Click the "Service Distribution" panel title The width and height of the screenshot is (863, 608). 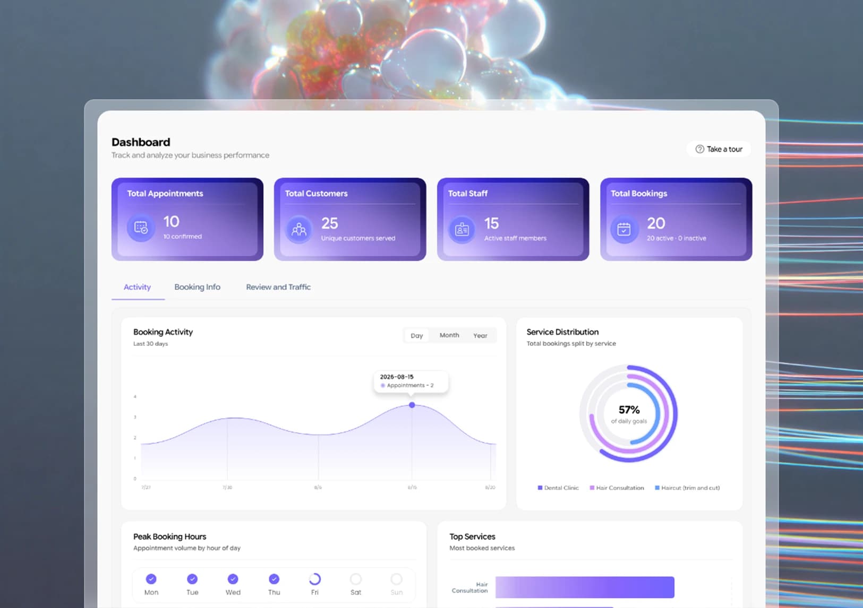click(x=562, y=332)
